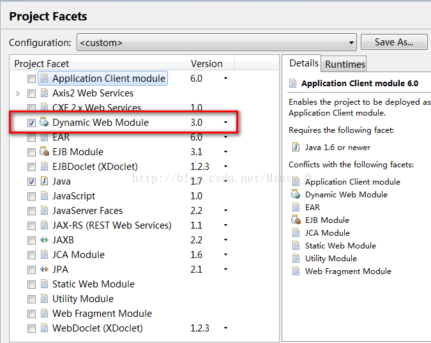Uncheck the Dynamic Web Module checkbox
Image resolution: width=431 pixels, height=343 pixels.
click(x=31, y=123)
